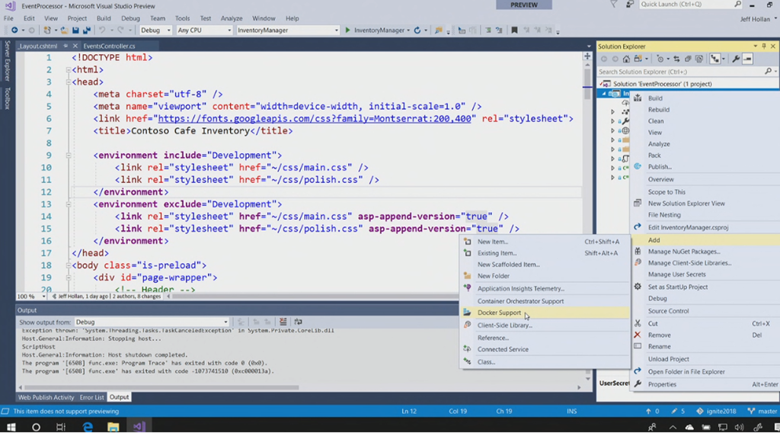Open Visual Studio from the Windows taskbar
This screenshot has width=780, height=433.
(x=139, y=427)
